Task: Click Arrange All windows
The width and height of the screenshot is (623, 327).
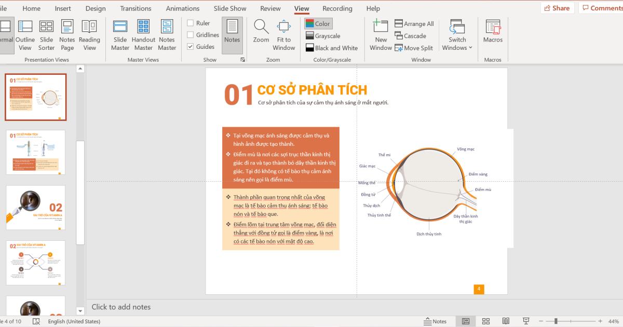Action: (414, 23)
